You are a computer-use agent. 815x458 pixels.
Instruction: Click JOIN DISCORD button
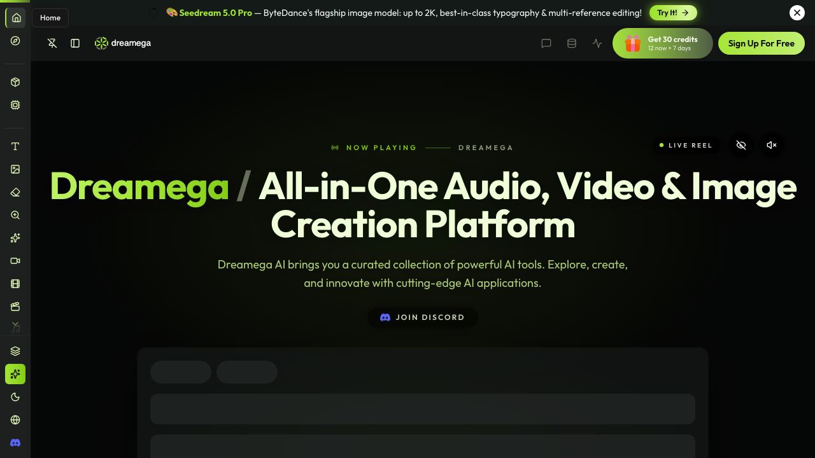pyautogui.click(x=423, y=317)
